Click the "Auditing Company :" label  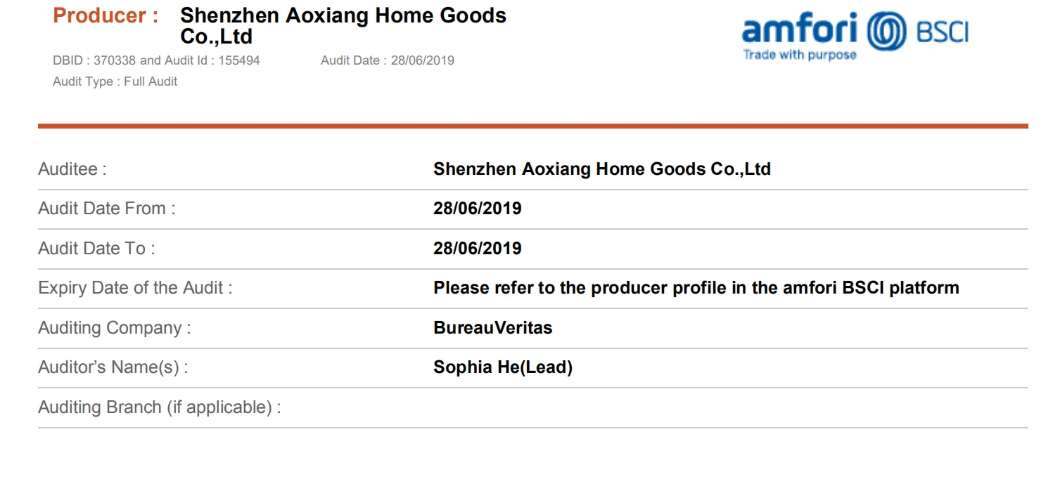click(x=114, y=328)
